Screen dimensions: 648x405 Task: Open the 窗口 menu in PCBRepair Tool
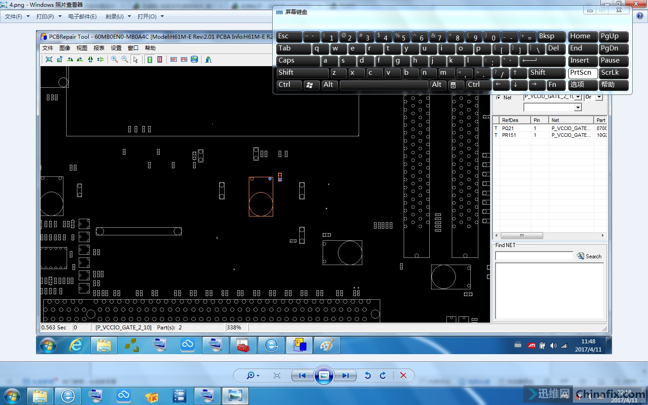tap(133, 48)
